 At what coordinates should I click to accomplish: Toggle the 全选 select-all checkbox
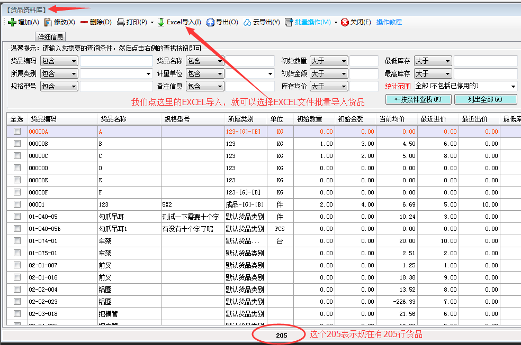point(17,119)
